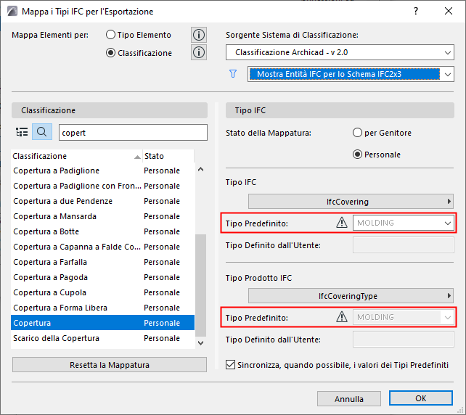Click the warning icon beside product Tipo Predefinito

click(342, 317)
